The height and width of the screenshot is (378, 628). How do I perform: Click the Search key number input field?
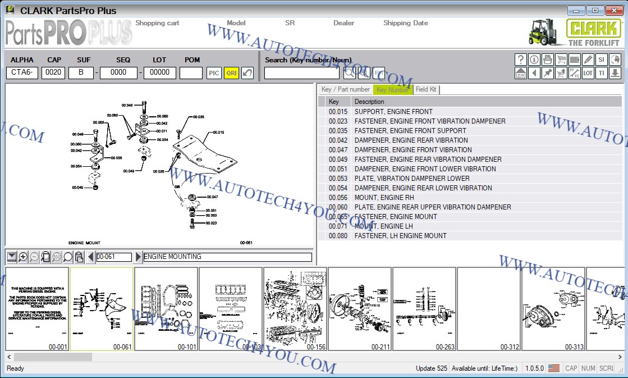point(301,73)
